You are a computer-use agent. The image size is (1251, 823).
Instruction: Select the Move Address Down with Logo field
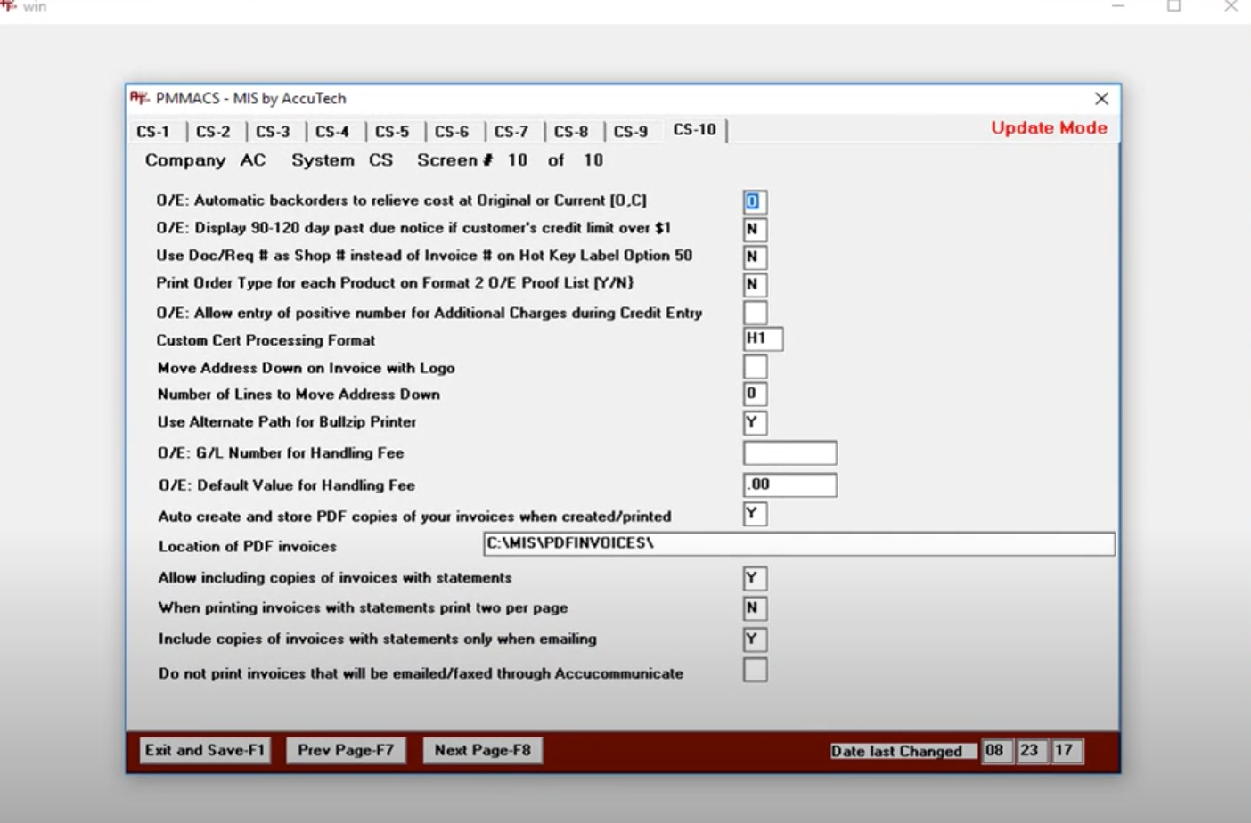755,366
